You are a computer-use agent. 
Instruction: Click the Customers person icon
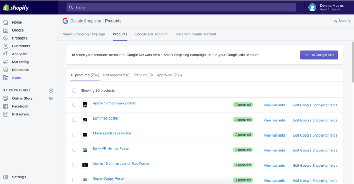pos(6,46)
